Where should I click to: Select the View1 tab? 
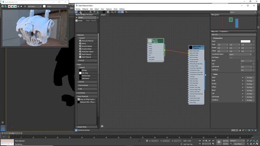pos(103,15)
